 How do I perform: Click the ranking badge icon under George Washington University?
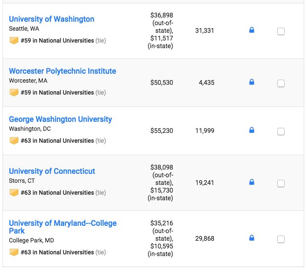coord(14,141)
